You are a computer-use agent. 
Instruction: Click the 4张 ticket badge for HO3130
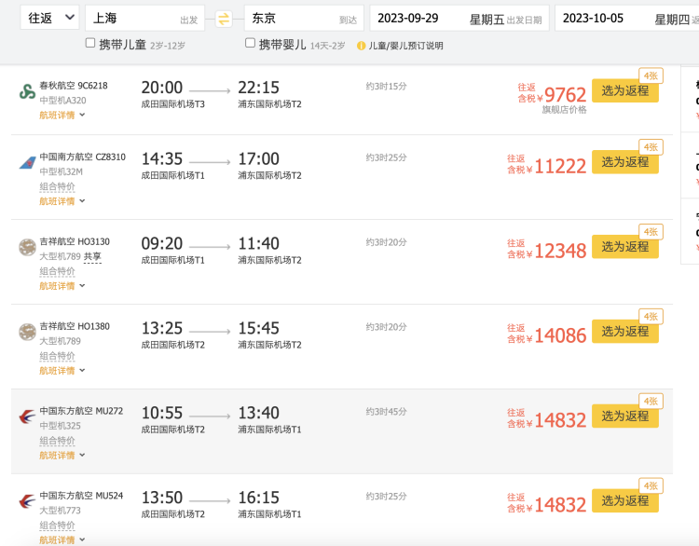(651, 232)
